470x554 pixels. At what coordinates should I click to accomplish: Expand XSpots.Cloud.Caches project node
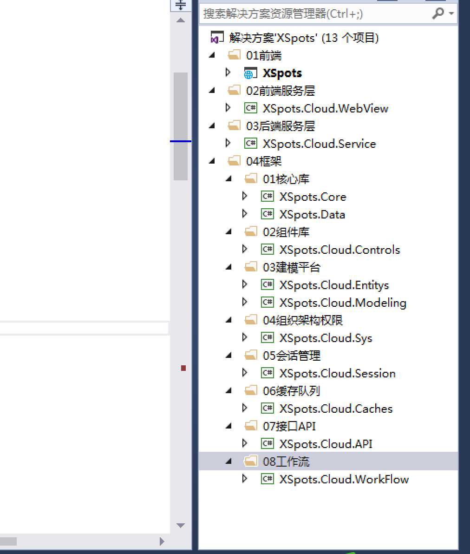tap(245, 408)
